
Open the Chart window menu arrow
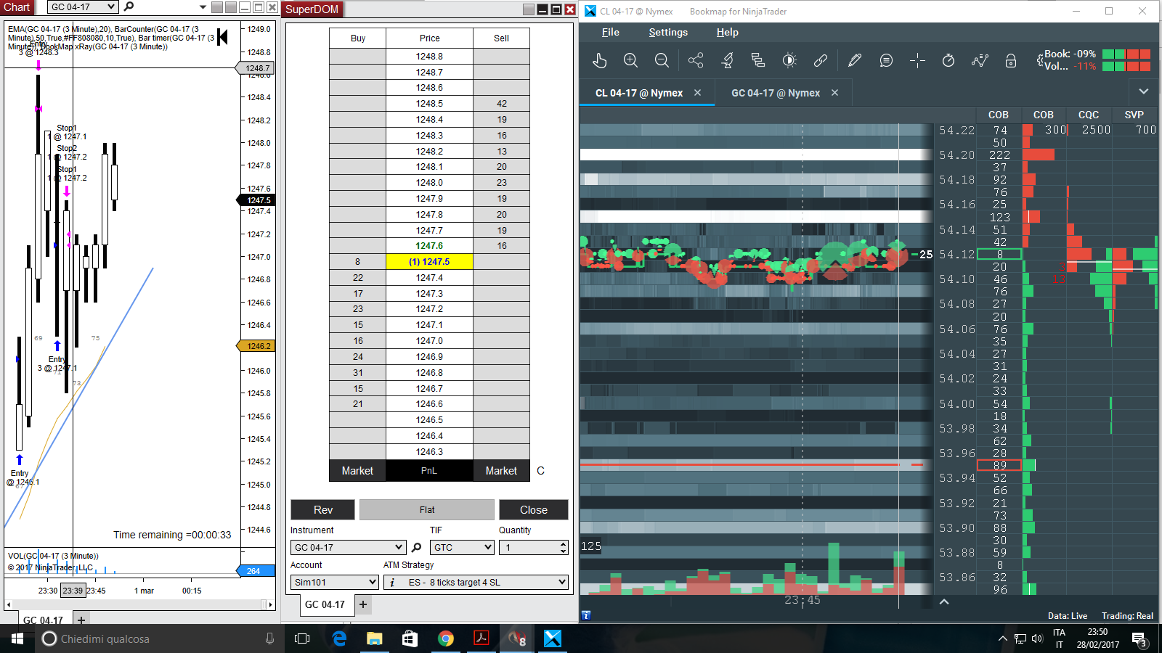[x=203, y=7]
